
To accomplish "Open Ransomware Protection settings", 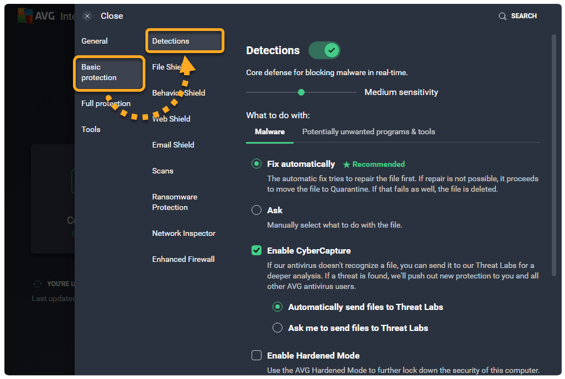I will click(175, 202).
